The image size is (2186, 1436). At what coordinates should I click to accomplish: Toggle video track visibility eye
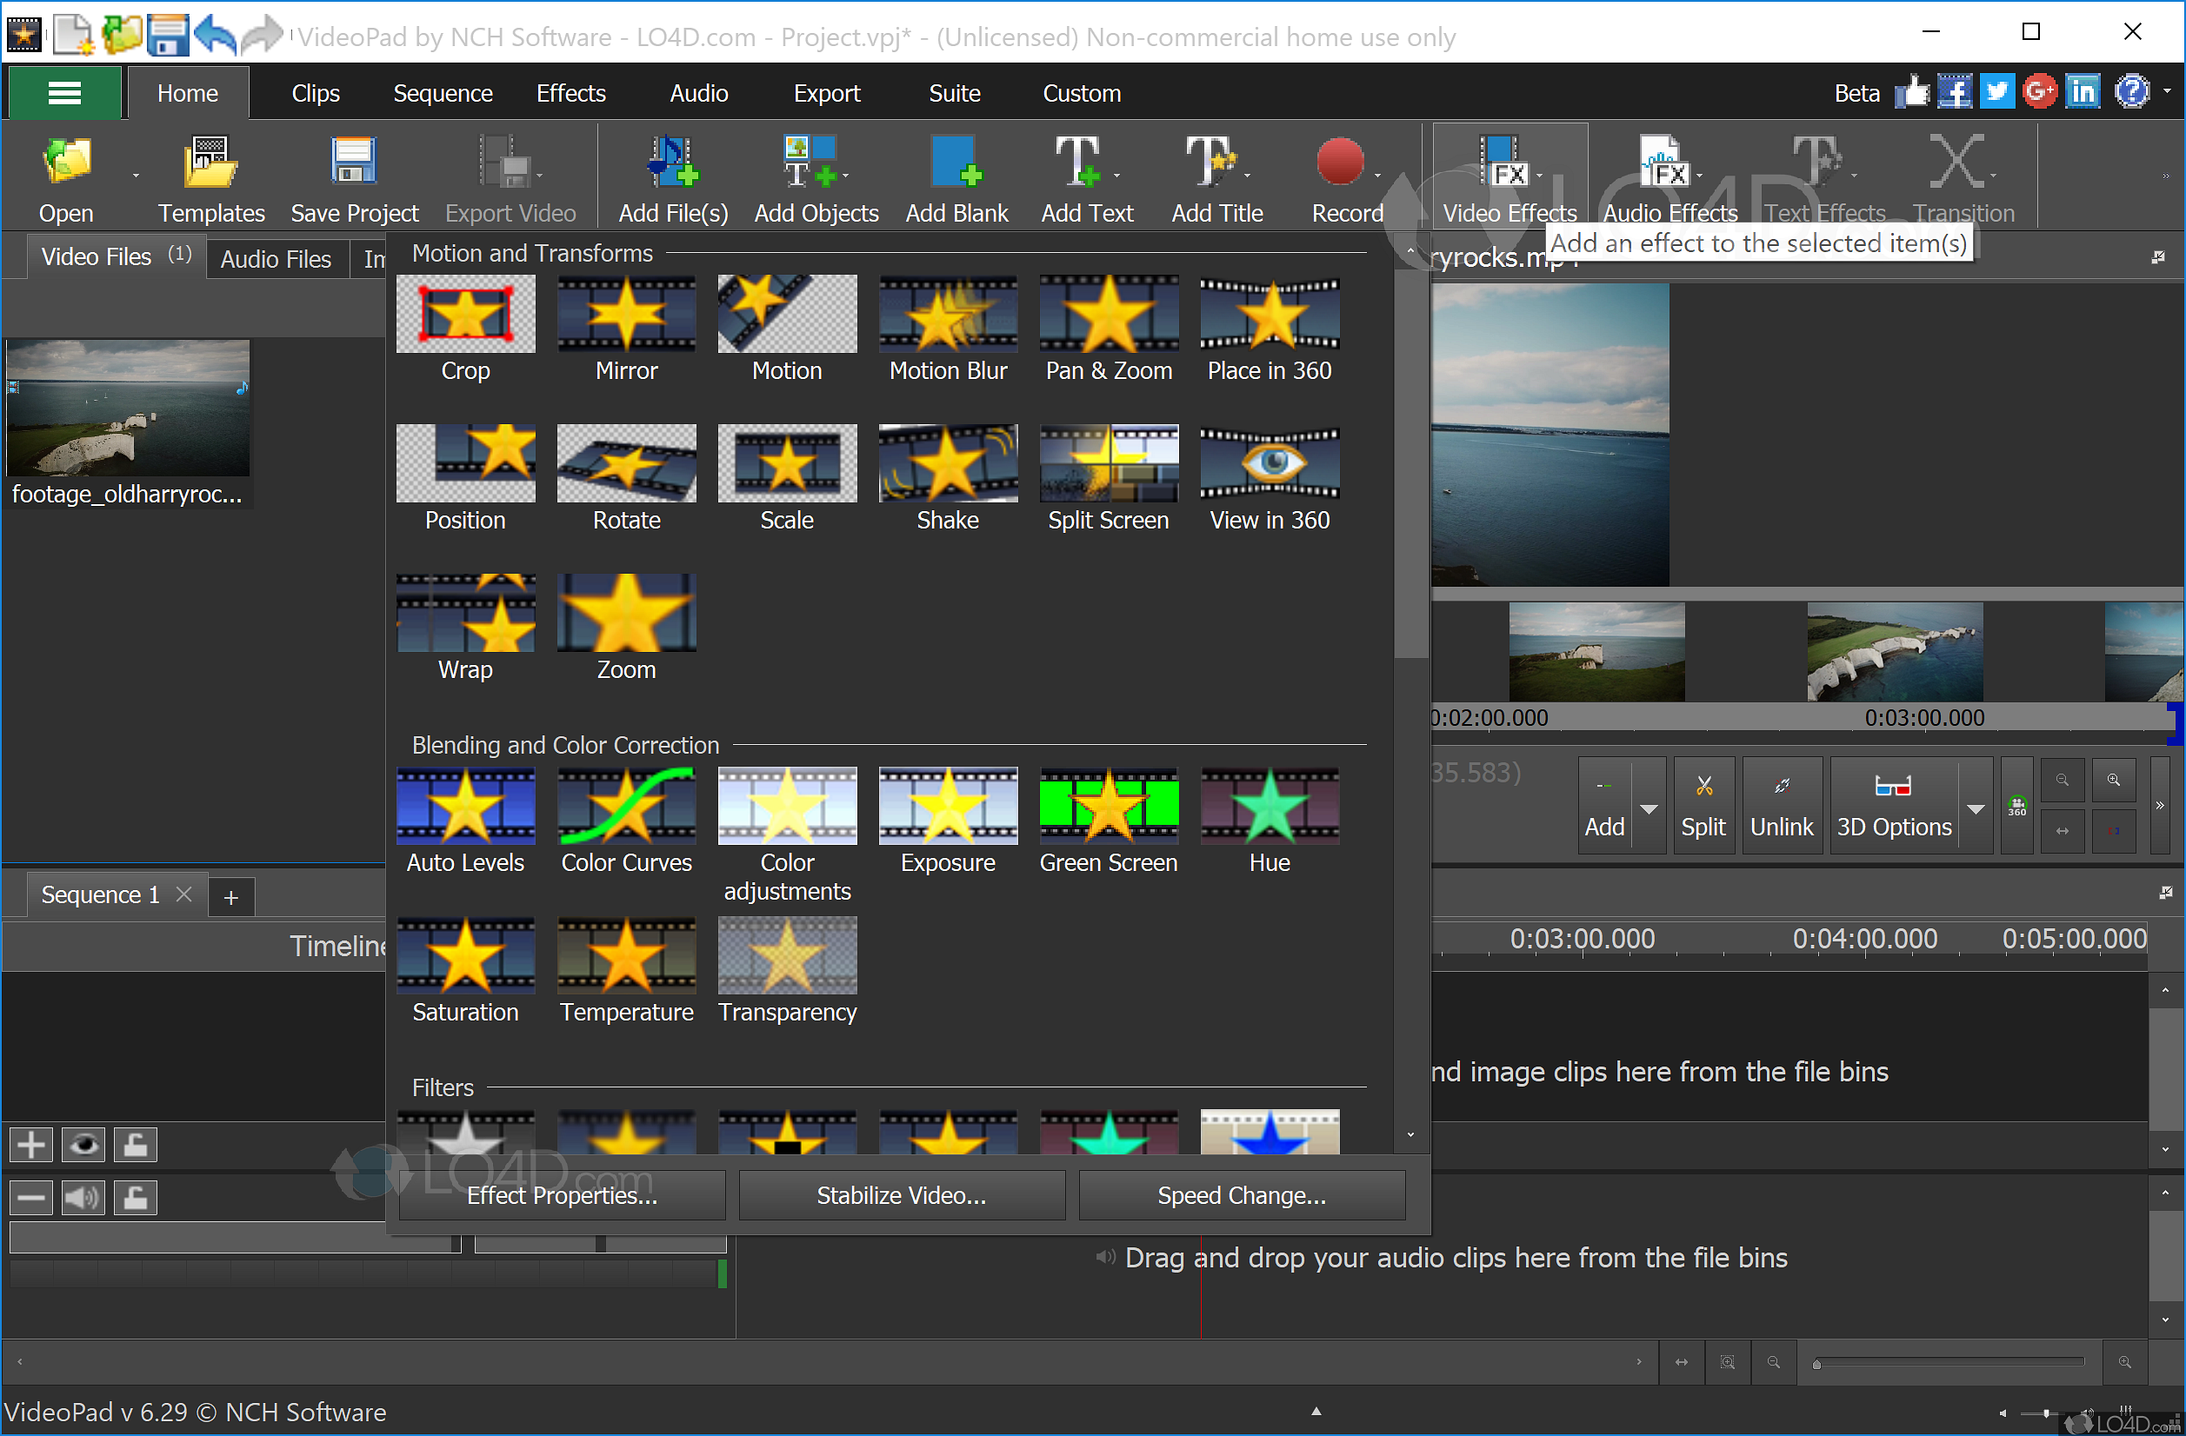coord(83,1145)
